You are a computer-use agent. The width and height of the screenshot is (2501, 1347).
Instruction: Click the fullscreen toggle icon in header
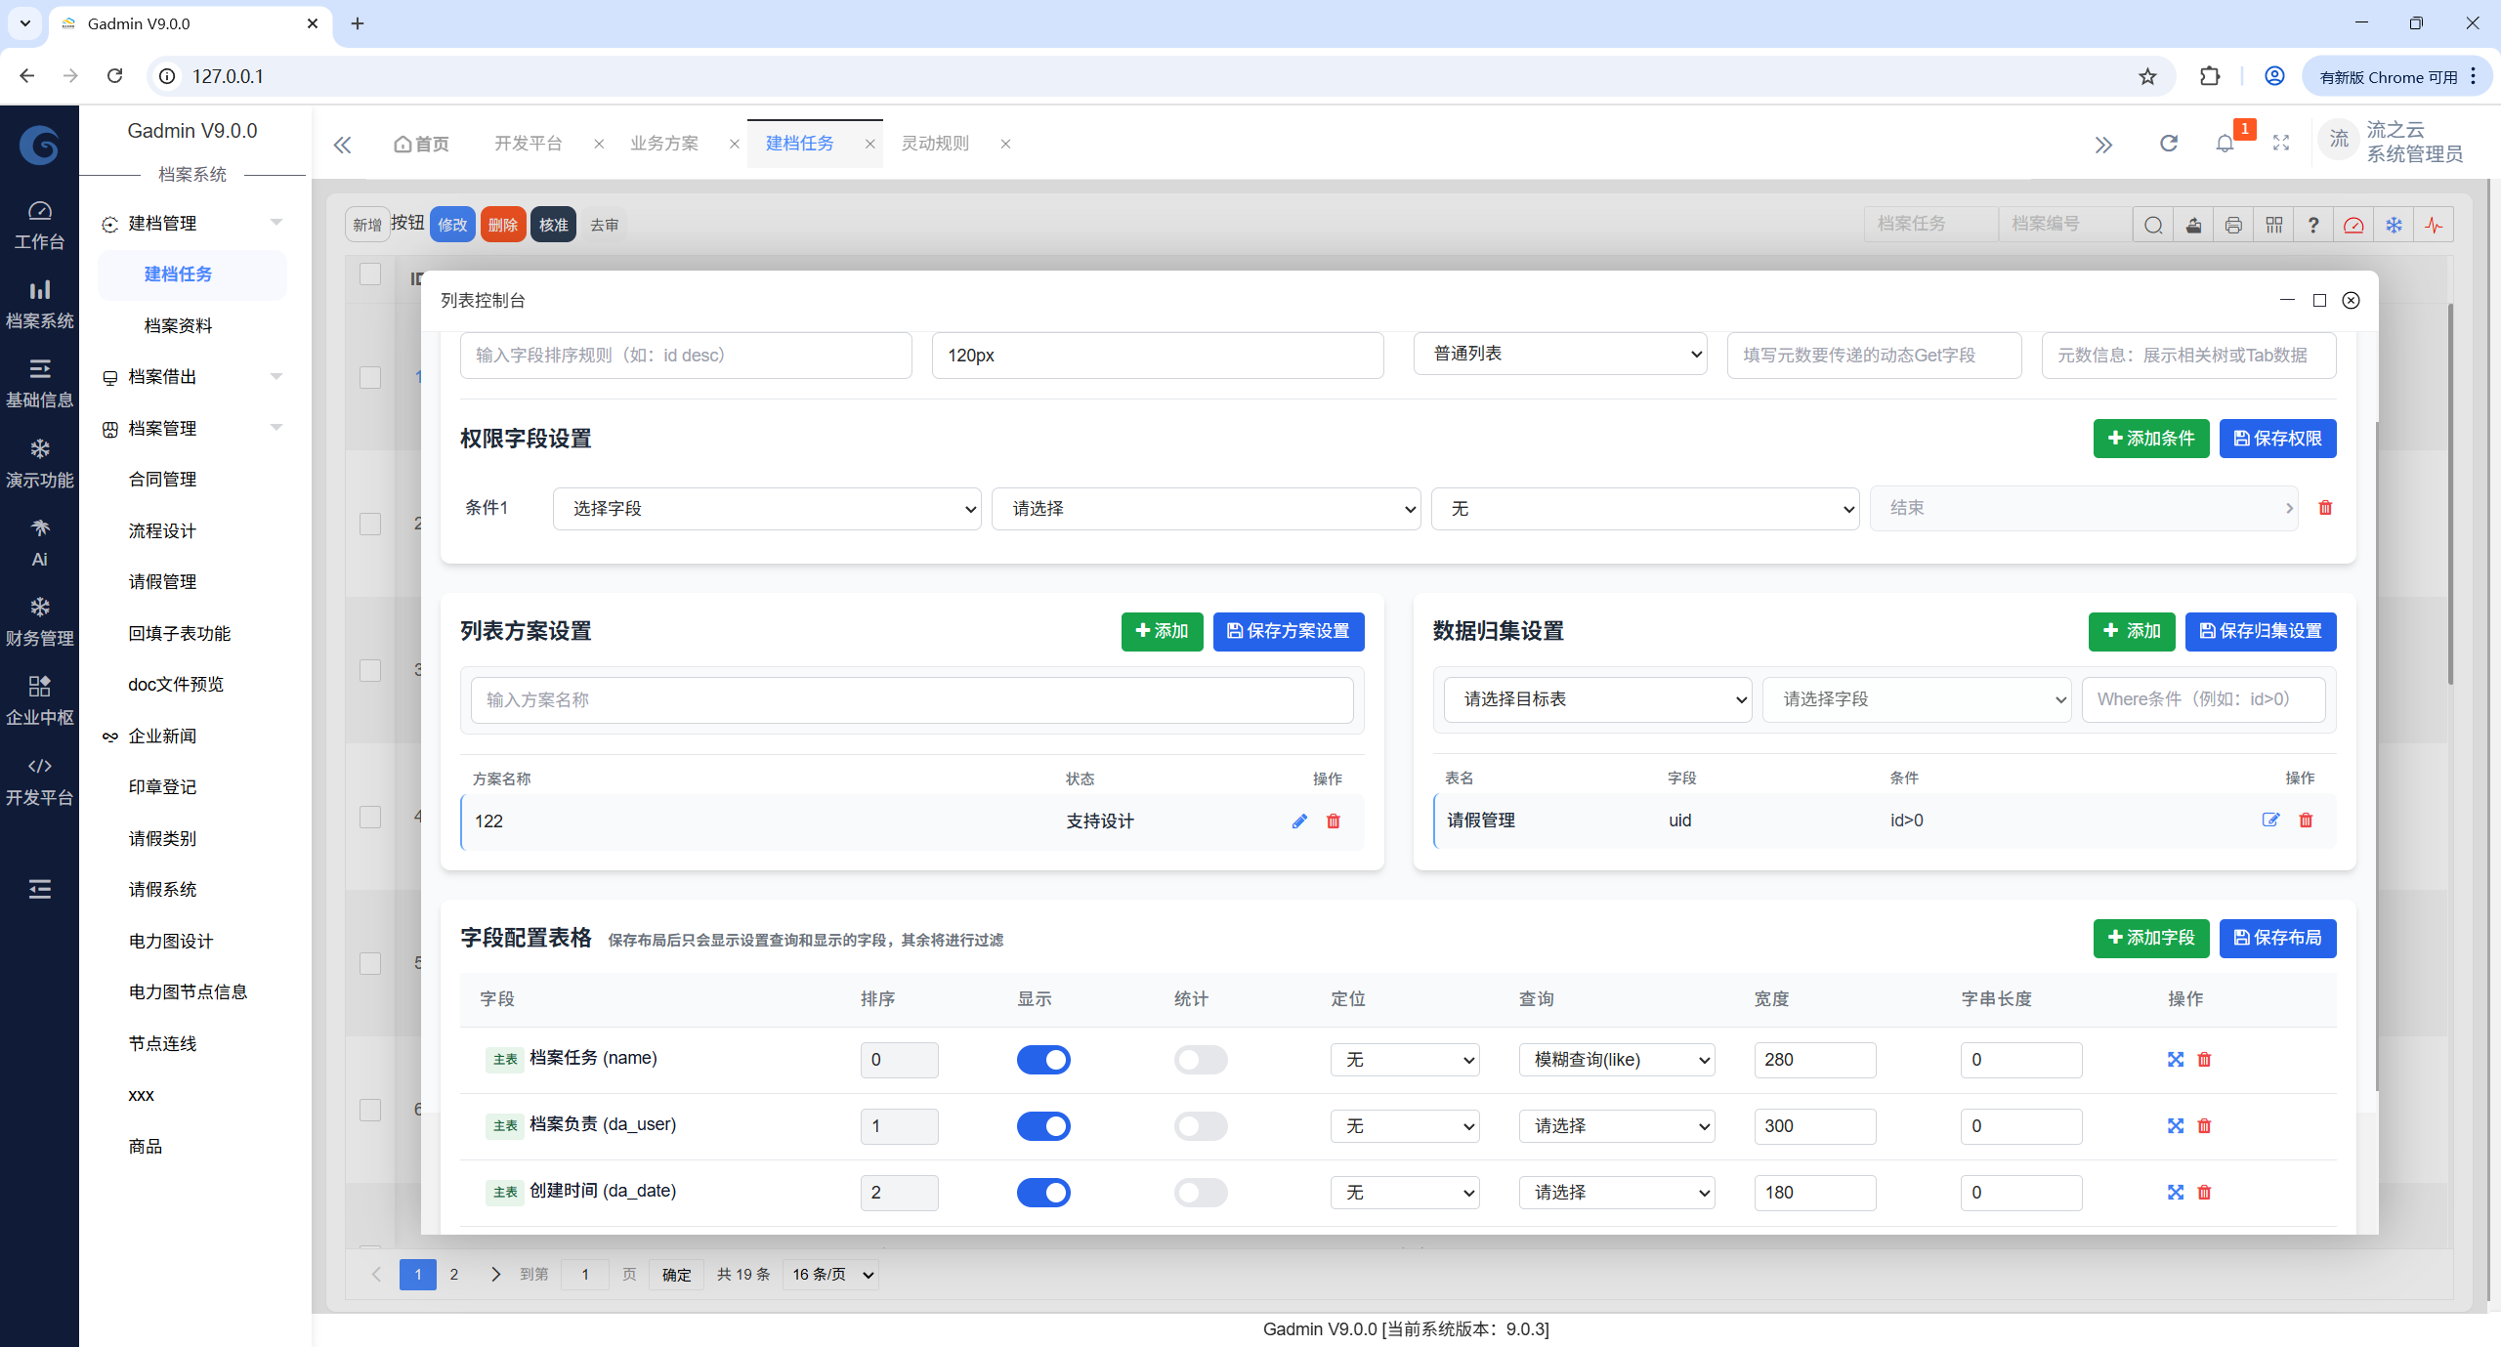[x=2281, y=144]
